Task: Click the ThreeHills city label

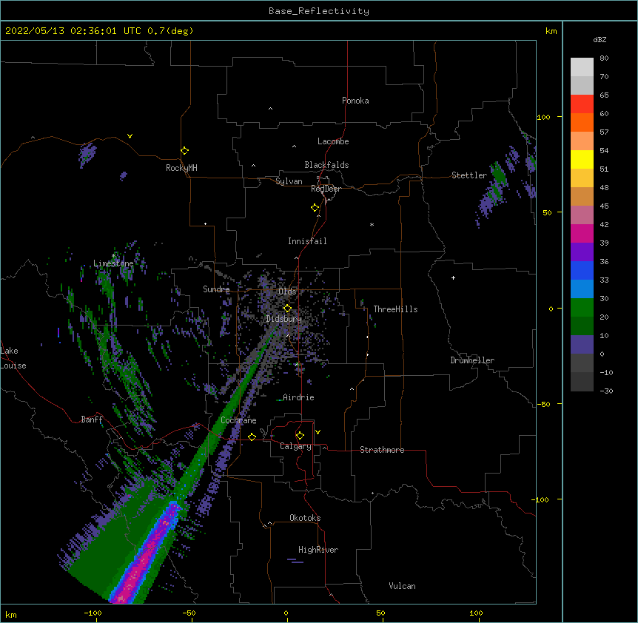Action: [395, 309]
